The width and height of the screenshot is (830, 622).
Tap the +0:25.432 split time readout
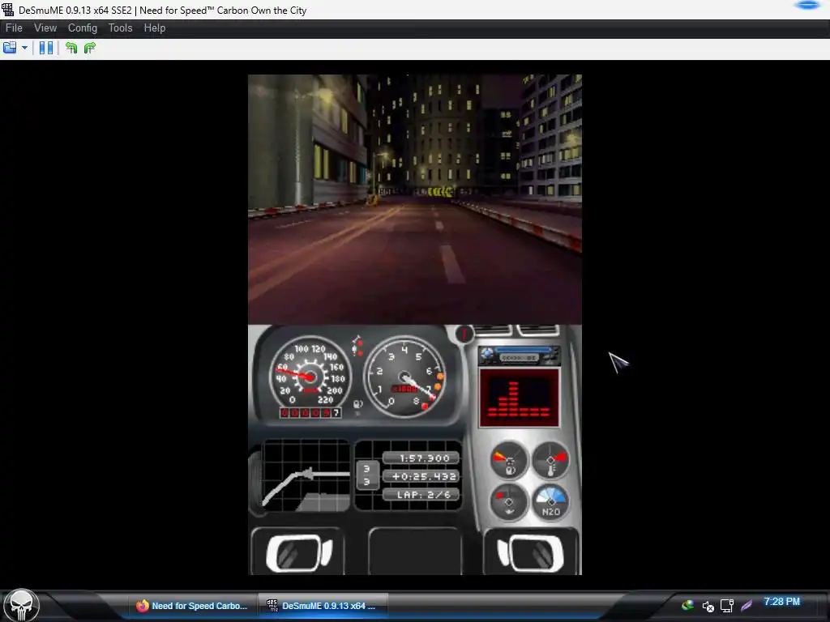coord(421,476)
